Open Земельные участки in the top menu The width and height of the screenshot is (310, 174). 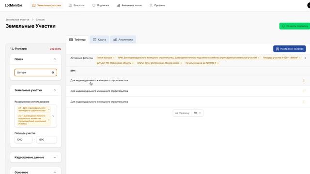click(x=46, y=5)
